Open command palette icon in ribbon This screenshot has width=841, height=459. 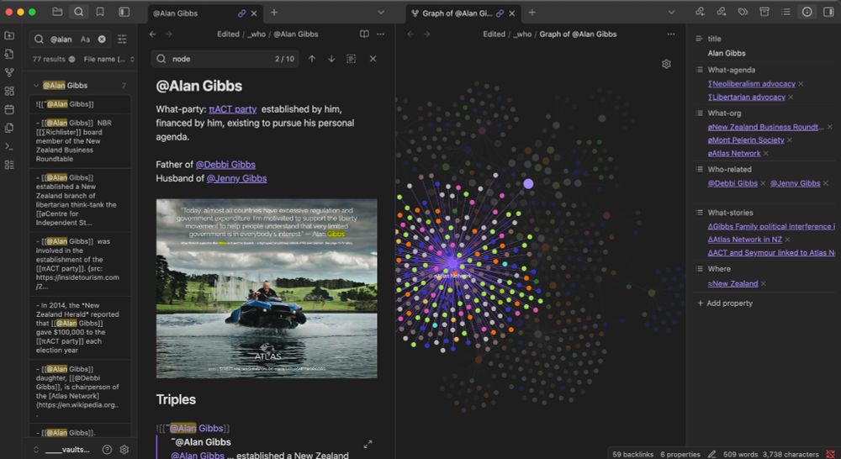9,146
